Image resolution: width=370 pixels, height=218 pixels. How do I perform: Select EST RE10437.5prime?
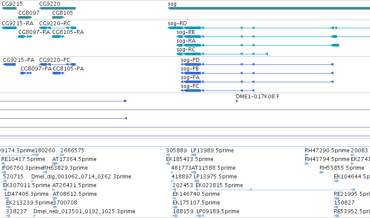pyautogui.click(x=23, y=159)
